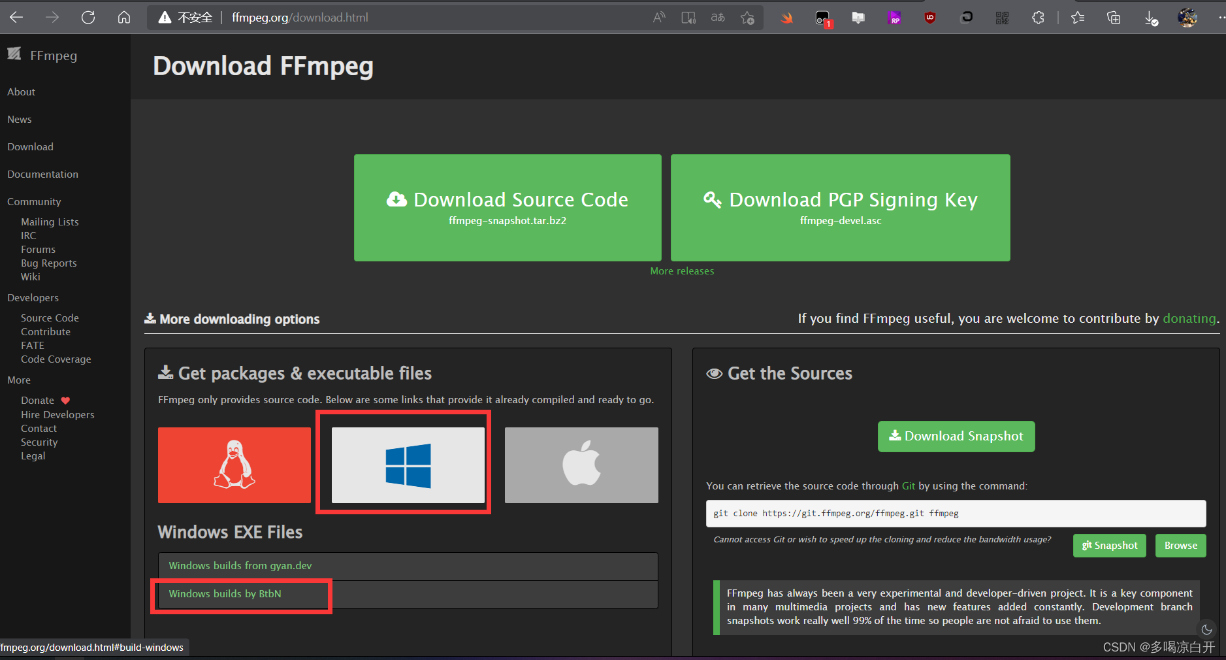The width and height of the screenshot is (1226, 660).
Task: Follow the Git link in sources text
Action: tap(909, 486)
